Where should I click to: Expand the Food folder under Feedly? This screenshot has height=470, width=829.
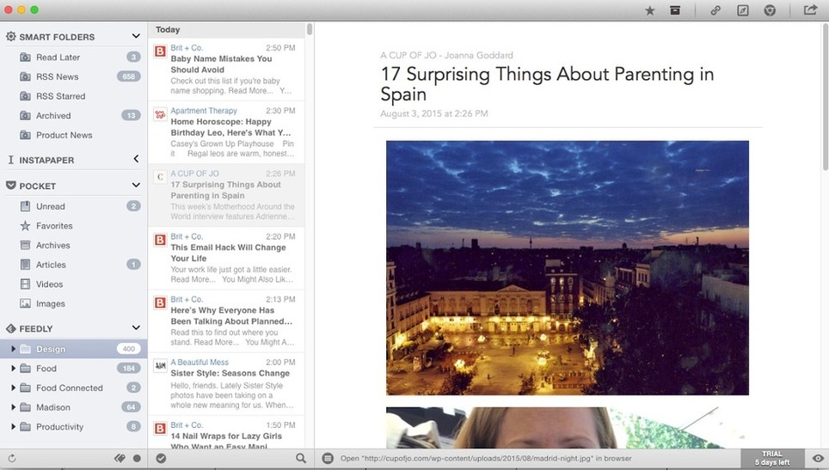pos(13,369)
